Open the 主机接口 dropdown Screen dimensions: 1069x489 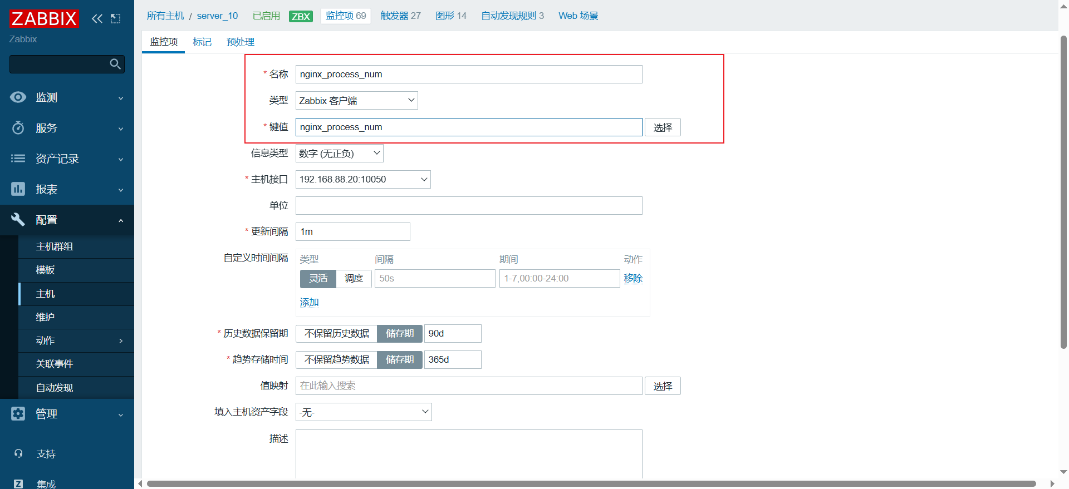[363, 179]
